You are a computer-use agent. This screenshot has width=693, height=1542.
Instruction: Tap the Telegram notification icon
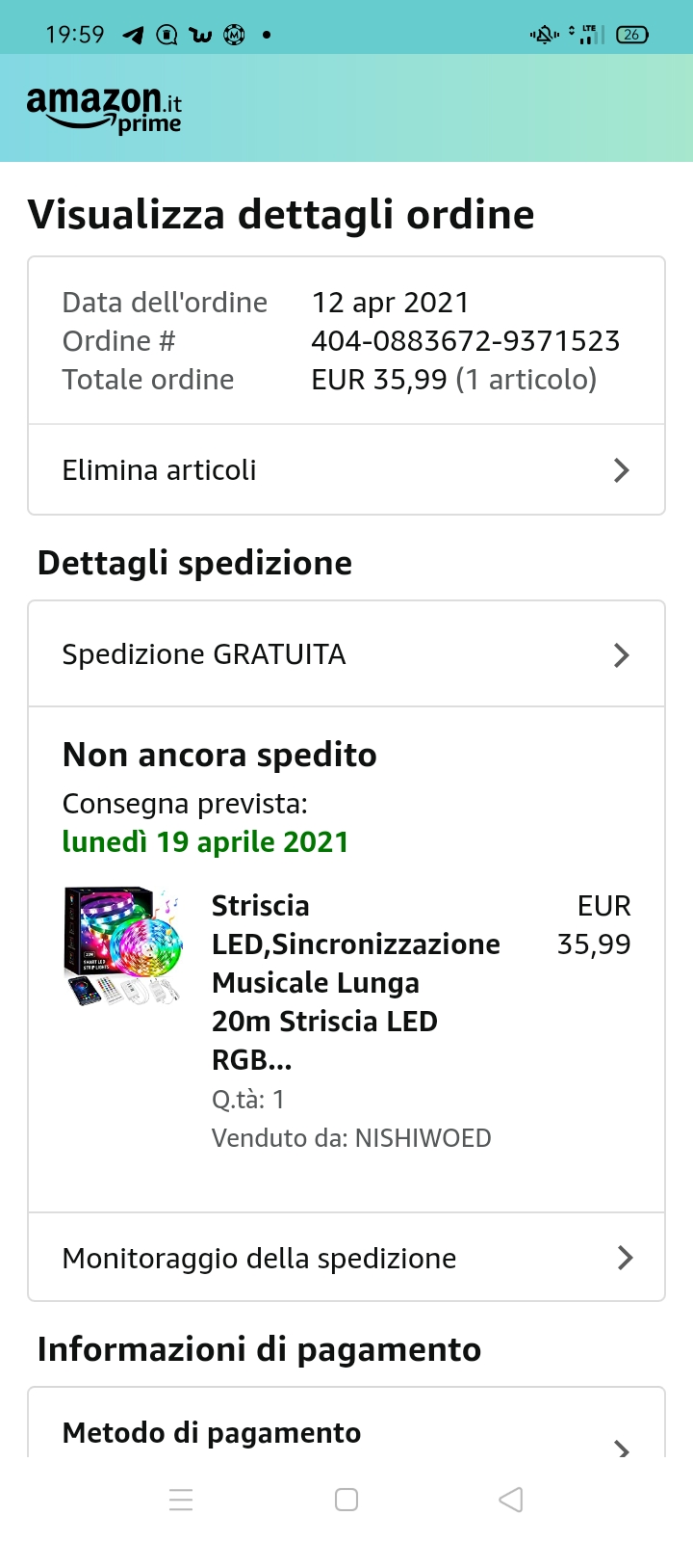coord(133,36)
